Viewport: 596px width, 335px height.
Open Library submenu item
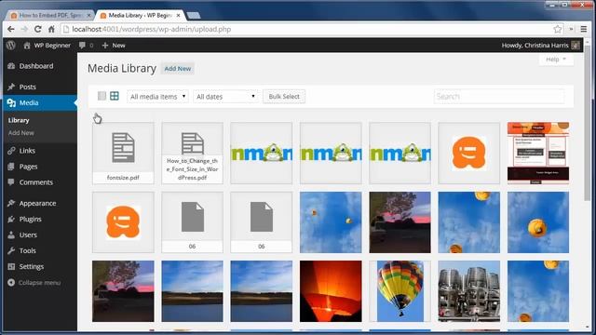click(19, 120)
